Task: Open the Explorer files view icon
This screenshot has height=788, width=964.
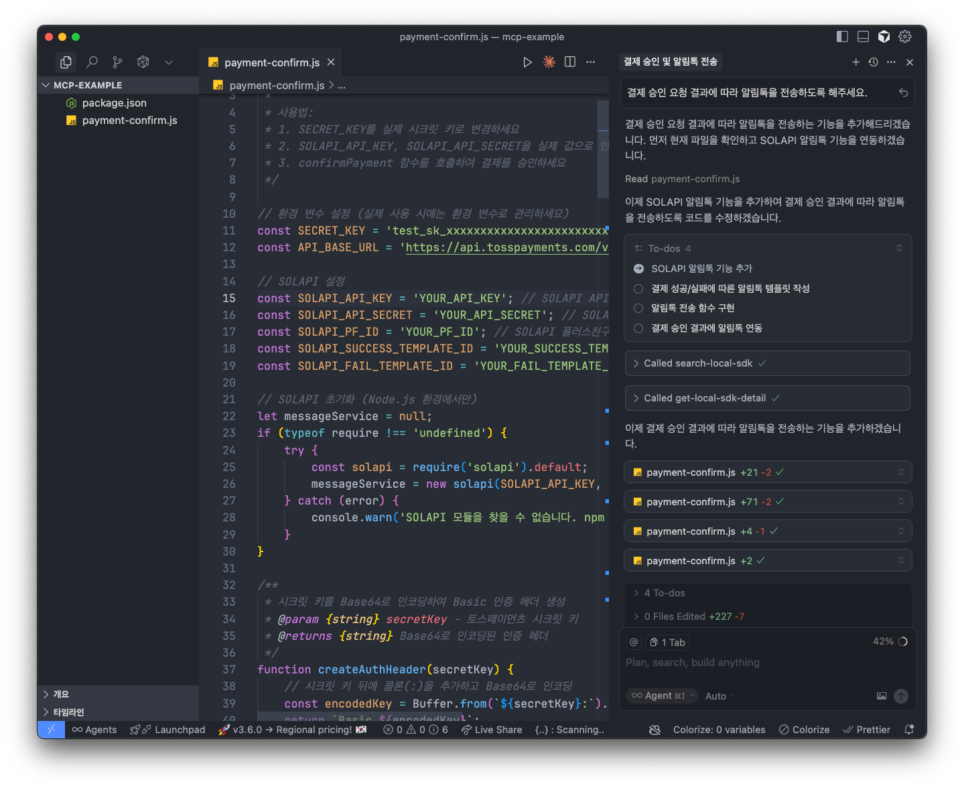Action: (x=66, y=62)
